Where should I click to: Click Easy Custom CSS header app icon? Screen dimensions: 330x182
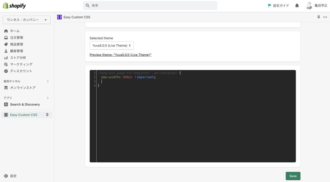(x=59, y=17)
